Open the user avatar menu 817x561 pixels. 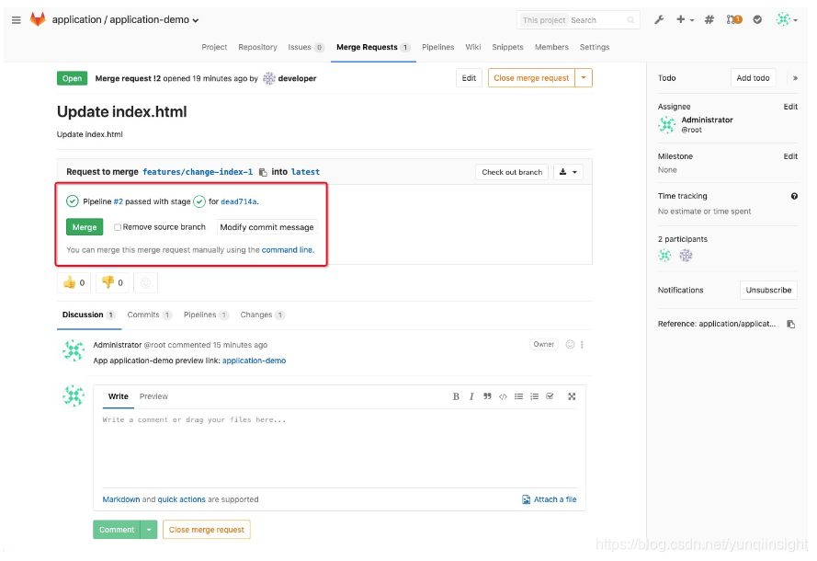pos(787,20)
